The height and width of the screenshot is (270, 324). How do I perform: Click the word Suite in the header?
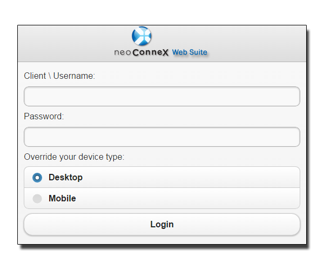point(198,52)
